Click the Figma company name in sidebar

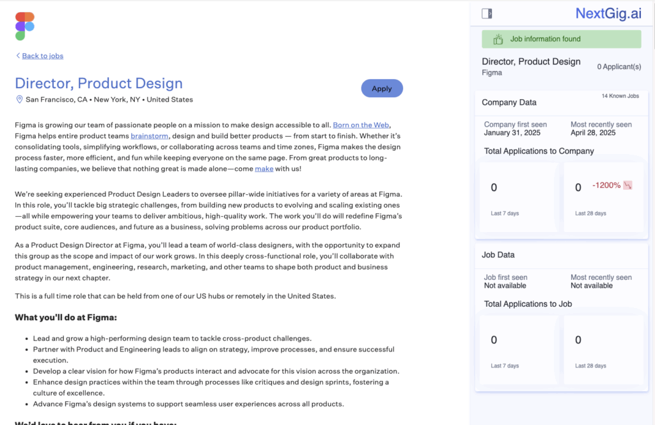coord(492,73)
